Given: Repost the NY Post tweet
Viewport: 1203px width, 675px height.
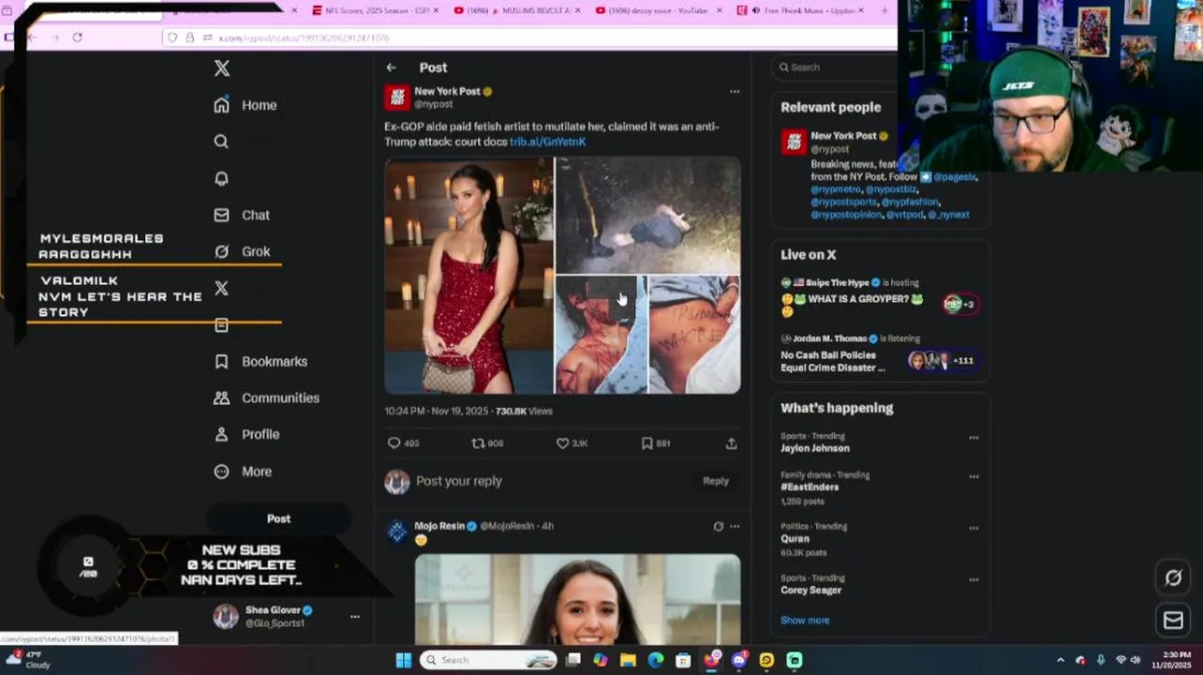Looking at the screenshot, I should [487, 443].
